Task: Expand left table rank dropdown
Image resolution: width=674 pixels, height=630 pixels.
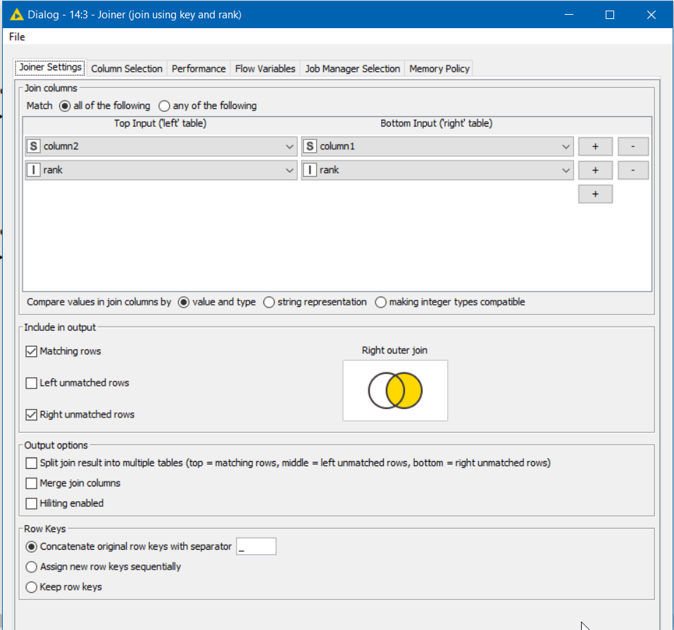Action: click(x=161, y=170)
